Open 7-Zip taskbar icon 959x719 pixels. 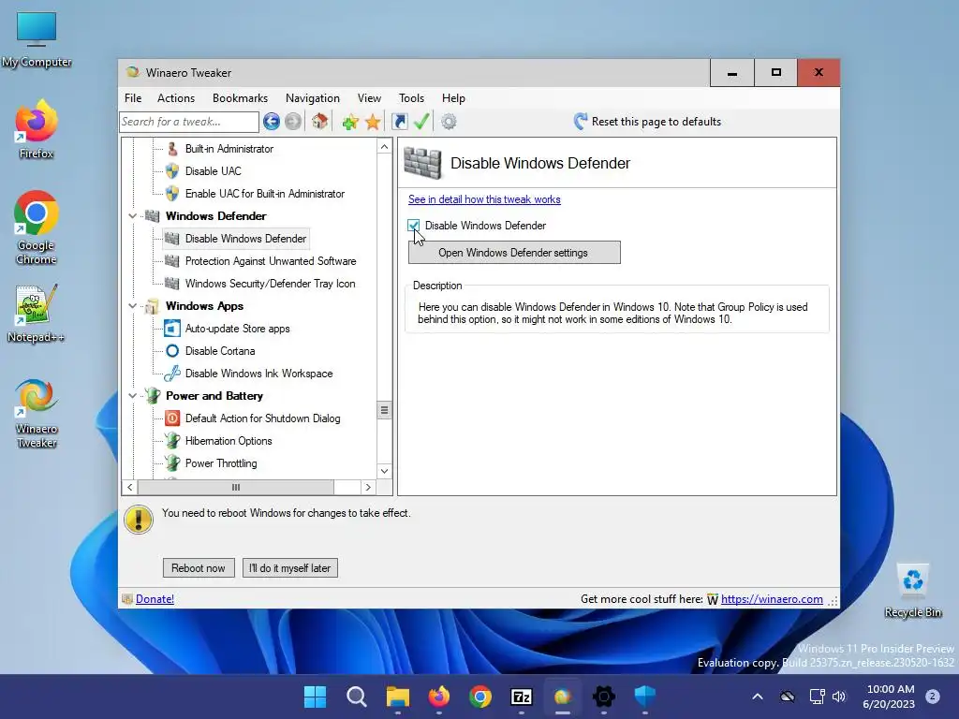(521, 697)
